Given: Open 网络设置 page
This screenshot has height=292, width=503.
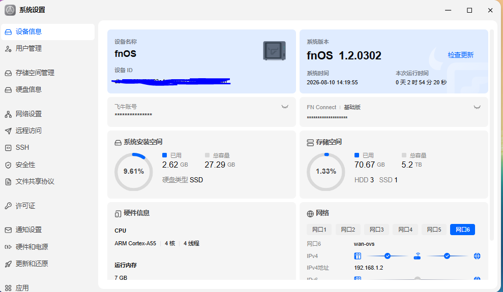Looking at the screenshot, I should coord(48,114).
